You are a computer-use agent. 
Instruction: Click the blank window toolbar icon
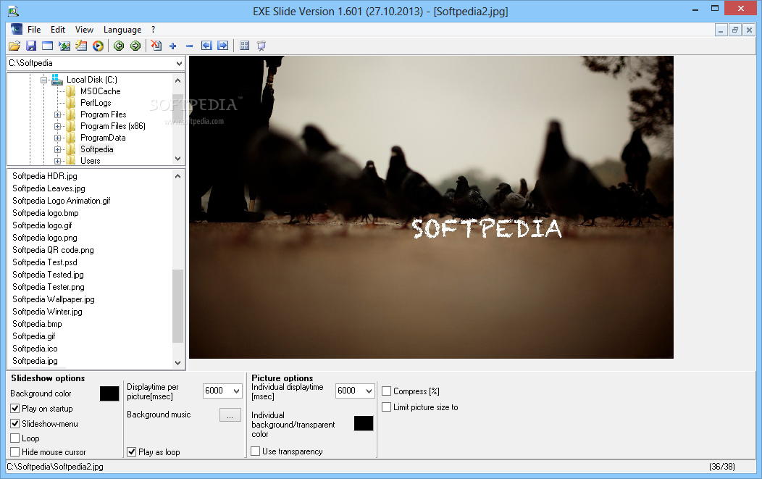[x=47, y=46]
